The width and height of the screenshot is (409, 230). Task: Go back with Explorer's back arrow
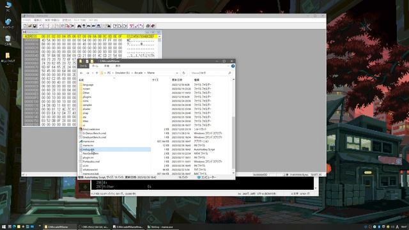pos(81,73)
